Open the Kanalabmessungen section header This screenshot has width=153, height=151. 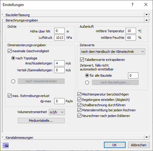click(74, 138)
